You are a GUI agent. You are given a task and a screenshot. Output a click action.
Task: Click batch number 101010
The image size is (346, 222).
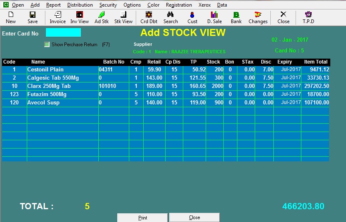(107, 86)
